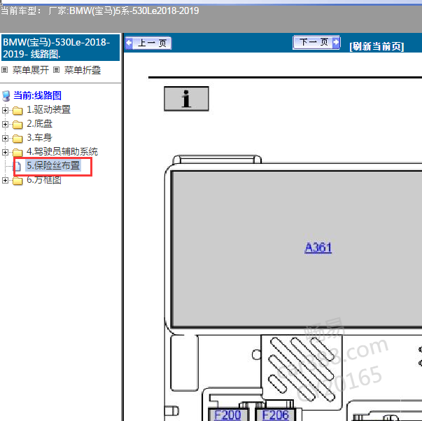Click the folder icon beside 1.驱动装置

coord(17,111)
